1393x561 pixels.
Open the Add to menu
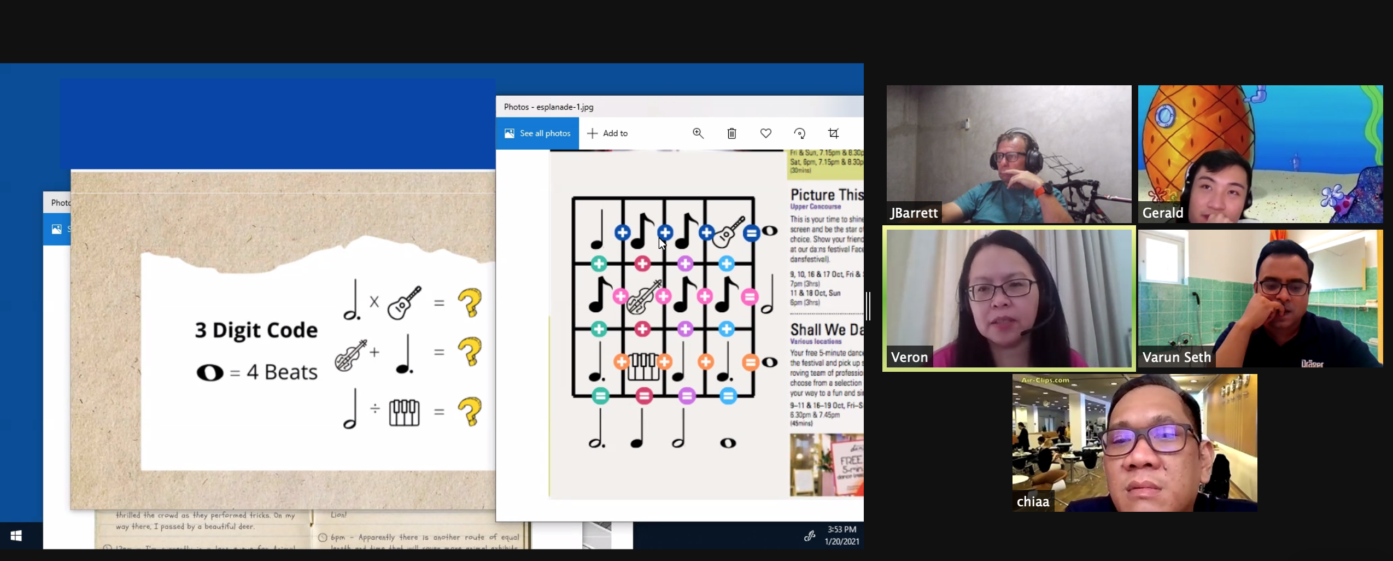click(x=607, y=133)
